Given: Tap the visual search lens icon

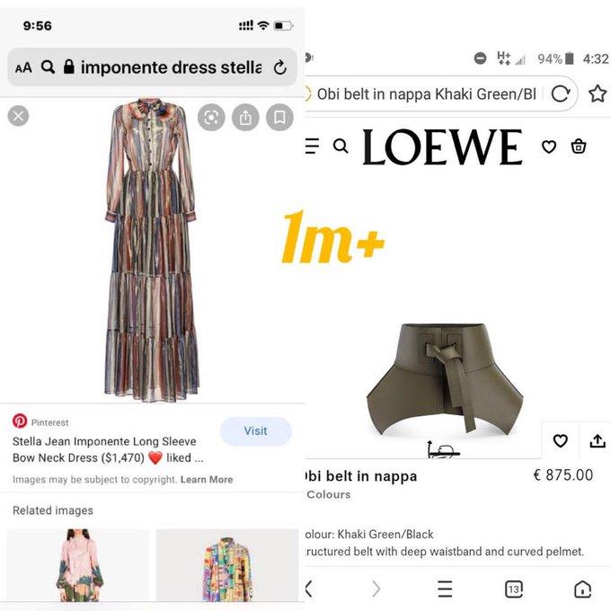Looking at the screenshot, I should 211,117.
